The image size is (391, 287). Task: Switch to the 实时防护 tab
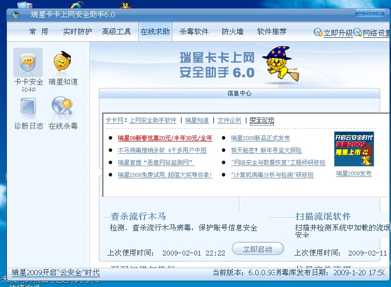coord(77,31)
